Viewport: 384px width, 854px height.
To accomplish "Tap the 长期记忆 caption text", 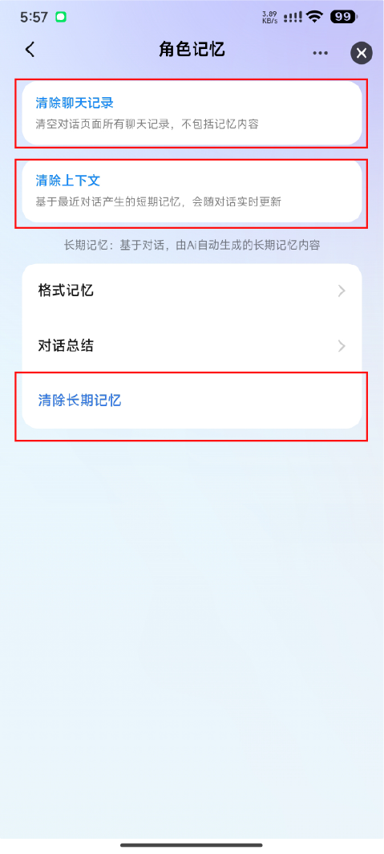I will 192,245.
